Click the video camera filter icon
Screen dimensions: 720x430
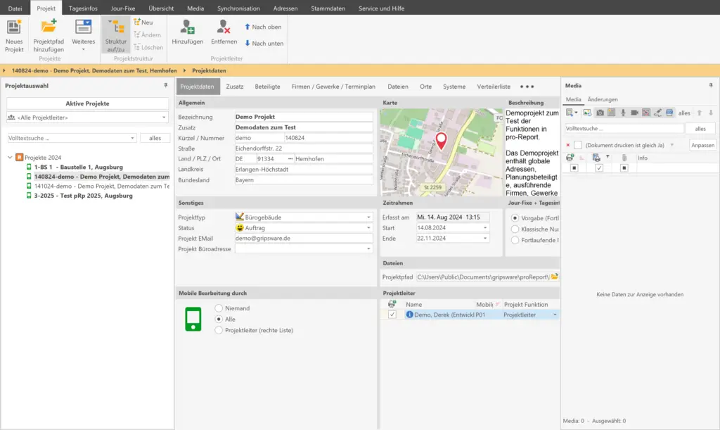pos(635,113)
